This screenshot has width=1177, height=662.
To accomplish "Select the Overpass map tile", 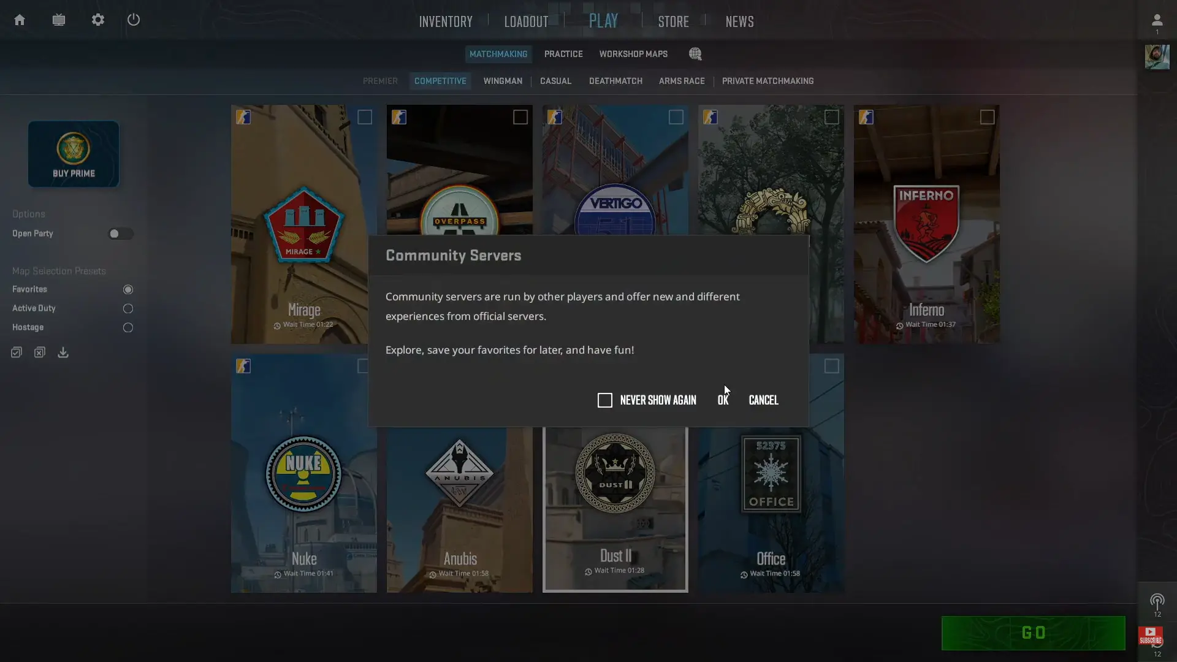I will pos(460,170).
